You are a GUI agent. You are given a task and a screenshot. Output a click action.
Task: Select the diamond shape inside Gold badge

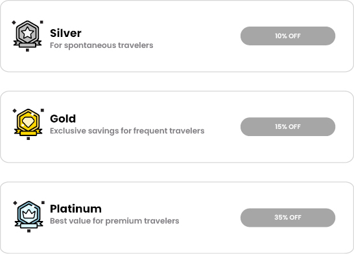[28, 122]
